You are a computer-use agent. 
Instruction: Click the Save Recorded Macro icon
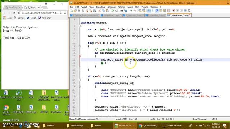click(x=189, y=10)
